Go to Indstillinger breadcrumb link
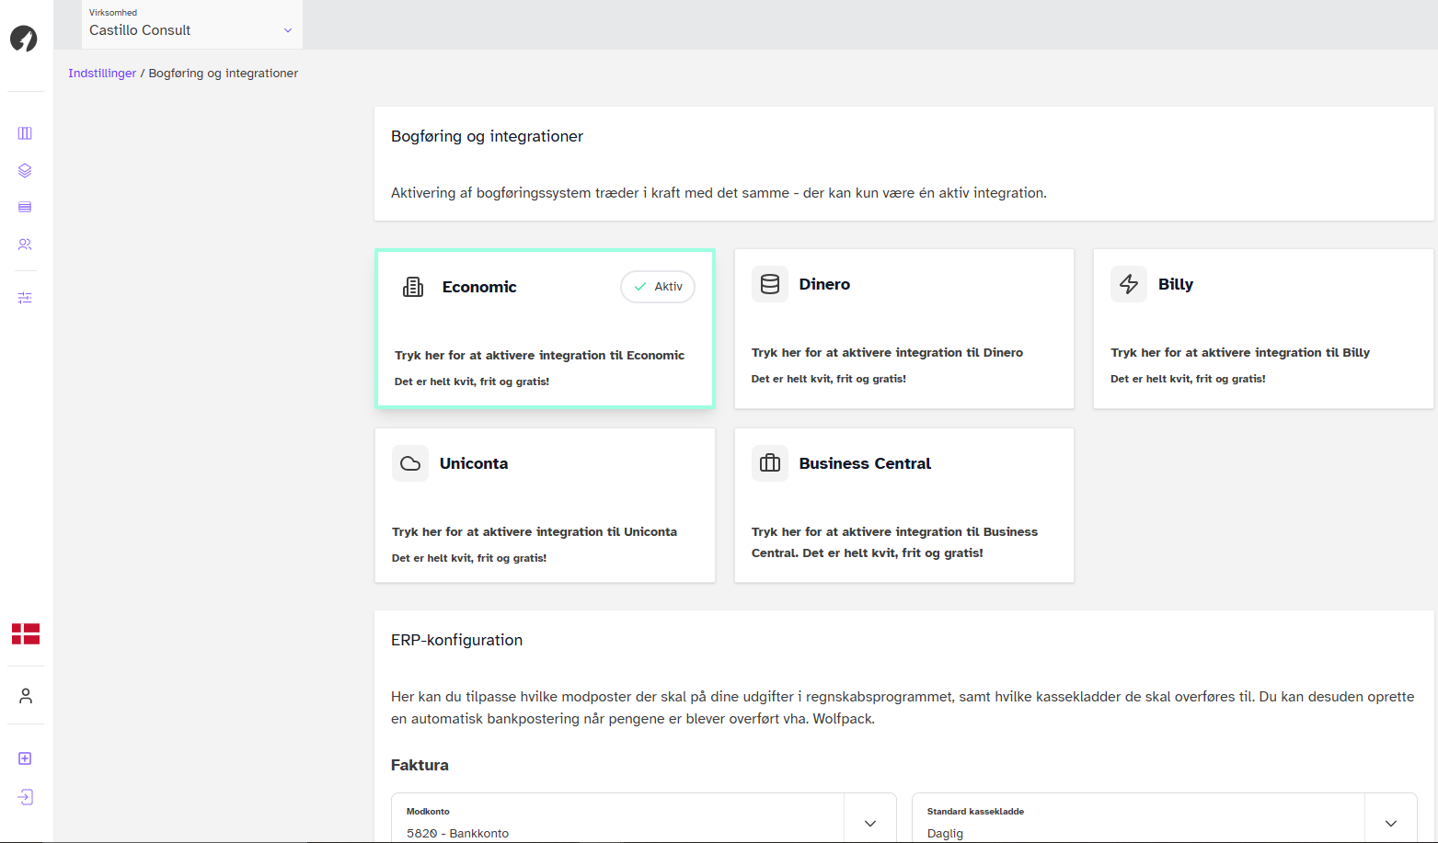Image resolution: width=1438 pixels, height=843 pixels. pyautogui.click(x=102, y=74)
